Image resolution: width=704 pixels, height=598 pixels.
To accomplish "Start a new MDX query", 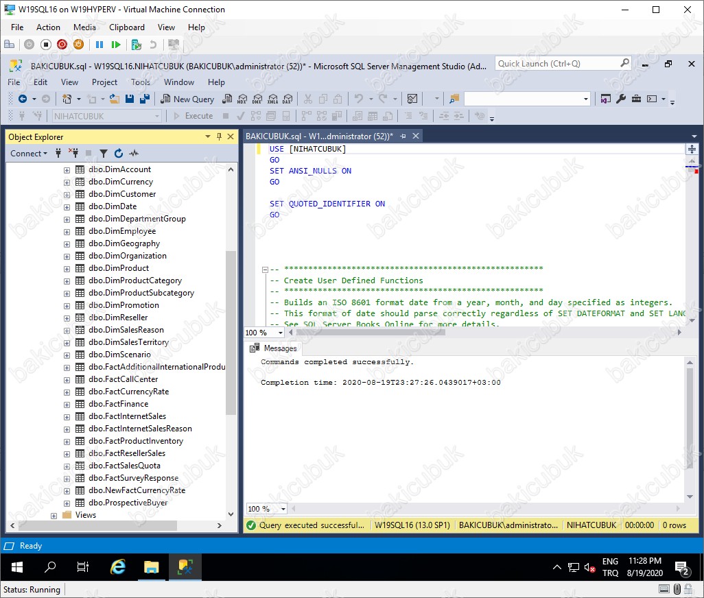I will coord(242,99).
